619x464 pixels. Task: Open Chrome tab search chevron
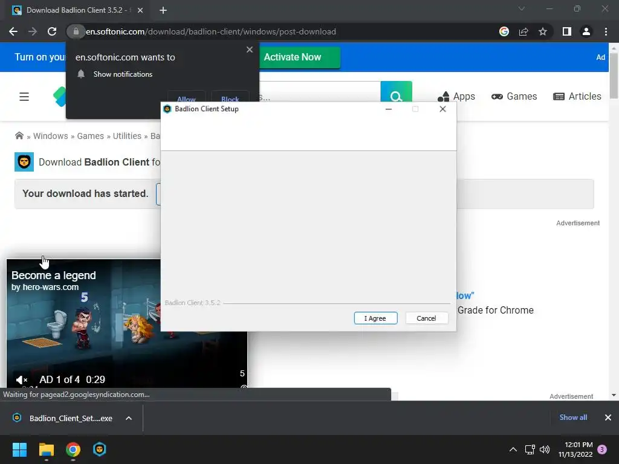click(522, 8)
